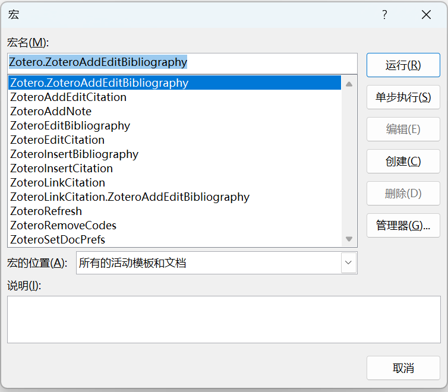Open the 宏的位置 dropdown arrow
The width and height of the screenshot is (448, 392).
point(348,263)
